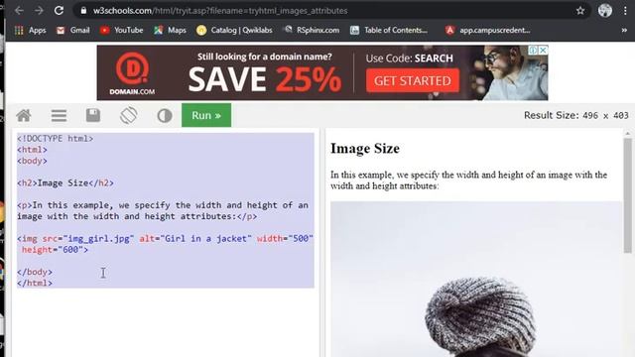The height and width of the screenshot is (357, 635).
Task: Click the girl in a jacket result image
Action: tap(476, 280)
